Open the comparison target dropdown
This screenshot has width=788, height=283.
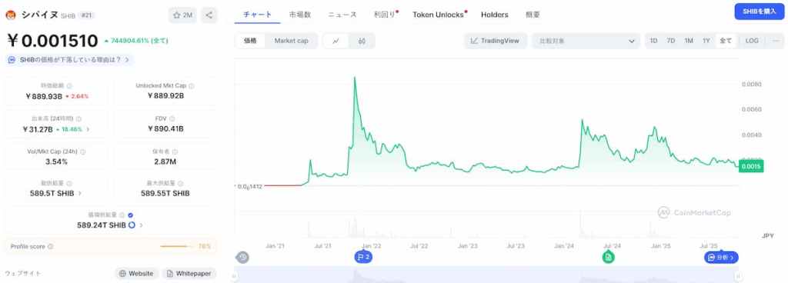tap(586, 42)
